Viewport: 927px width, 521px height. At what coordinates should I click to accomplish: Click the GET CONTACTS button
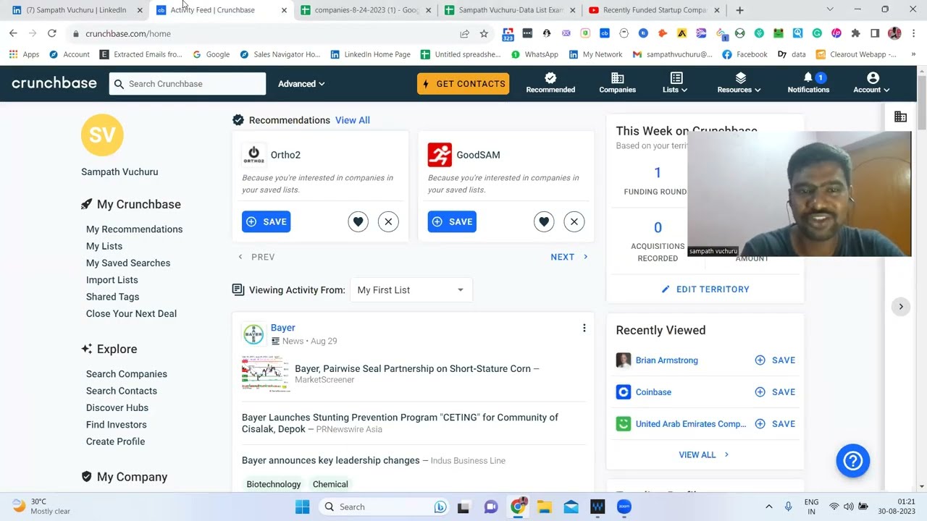463,84
